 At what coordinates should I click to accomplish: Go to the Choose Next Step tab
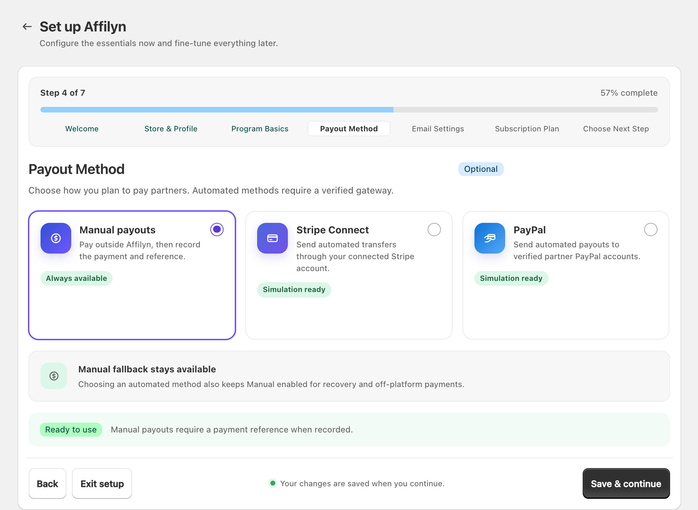click(616, 129)
